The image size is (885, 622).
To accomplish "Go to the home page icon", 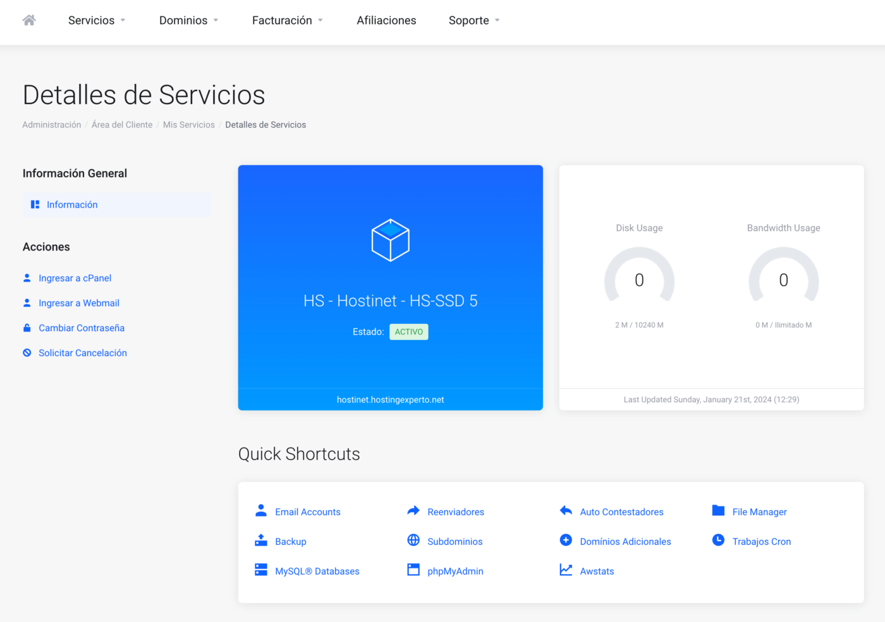I will pyautogui.click(x=29, y=20).
